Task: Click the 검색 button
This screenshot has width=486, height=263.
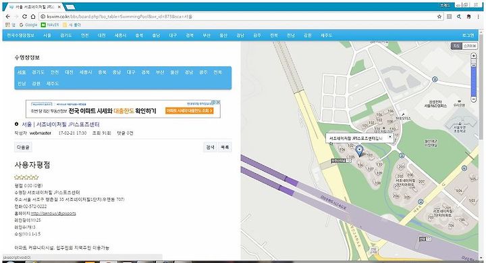Action: [x=210, y=147]
